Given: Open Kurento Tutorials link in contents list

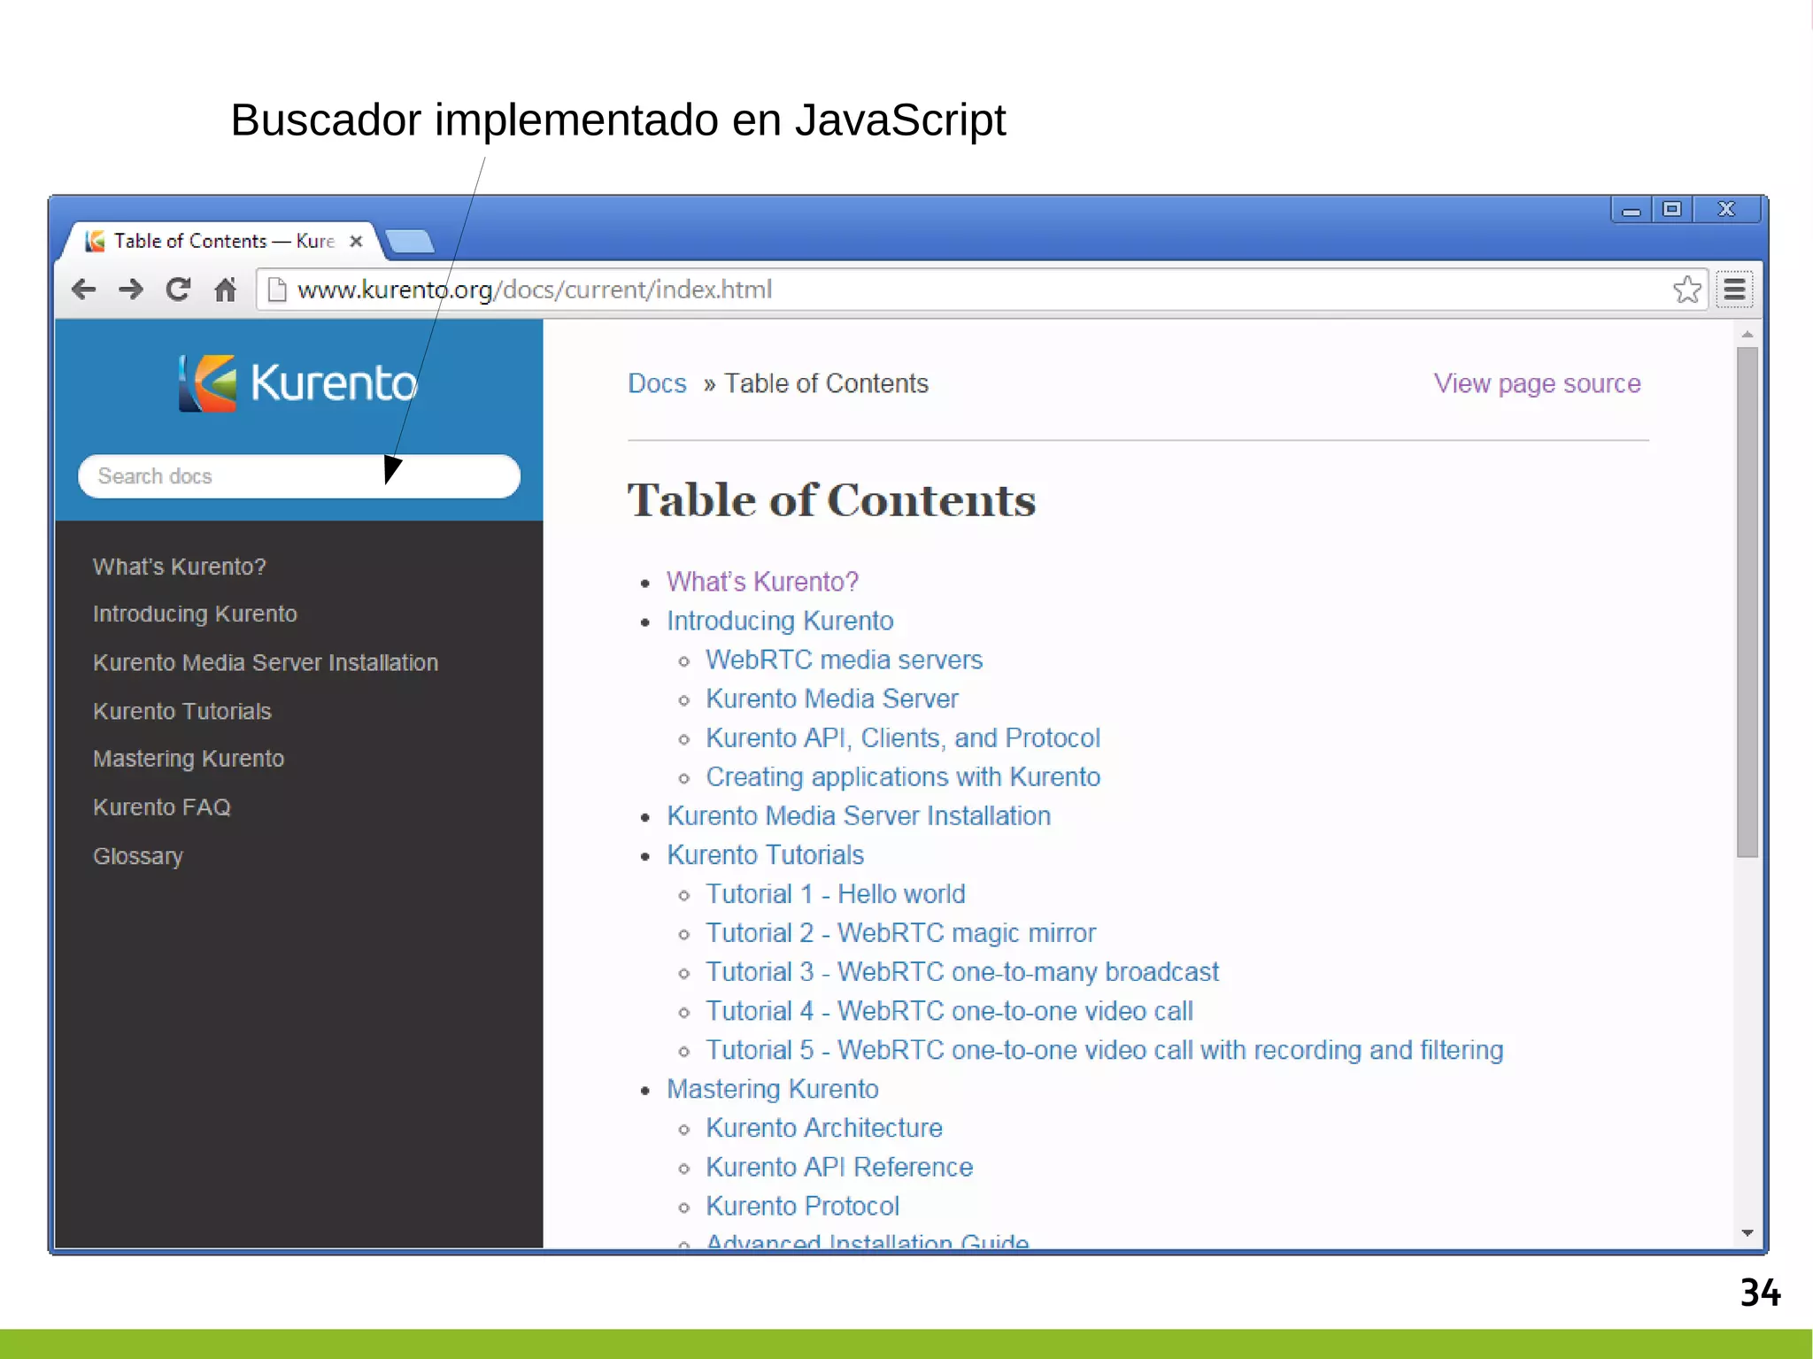Looking at the screenshot, I should pos(766,854).
